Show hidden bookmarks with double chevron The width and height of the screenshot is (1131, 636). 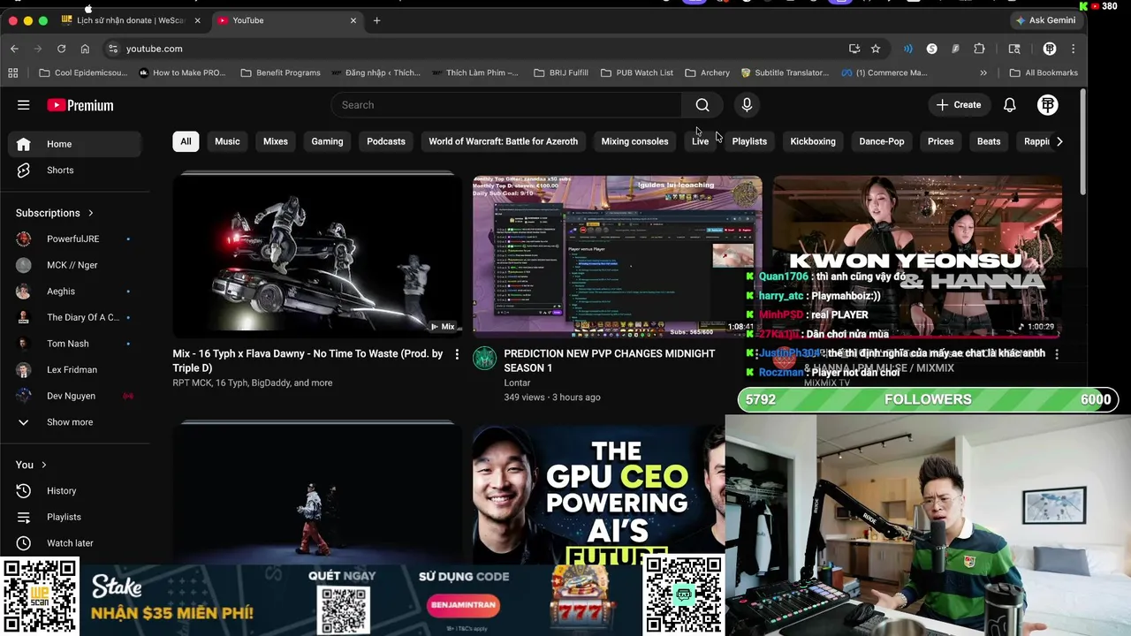(983, 72)
